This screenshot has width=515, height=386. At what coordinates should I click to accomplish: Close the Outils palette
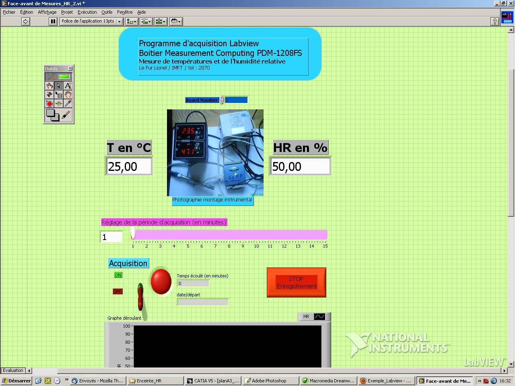pyautogui.click(x=70, y=68)
